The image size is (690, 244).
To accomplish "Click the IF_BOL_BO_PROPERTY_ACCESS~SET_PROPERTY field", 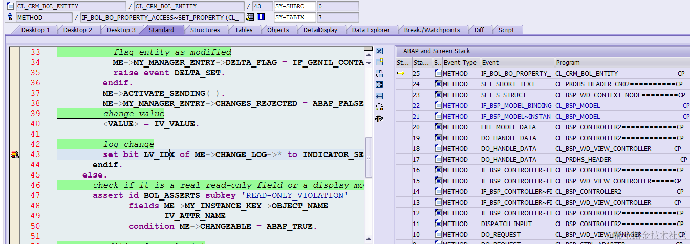I will pos(163,17).
